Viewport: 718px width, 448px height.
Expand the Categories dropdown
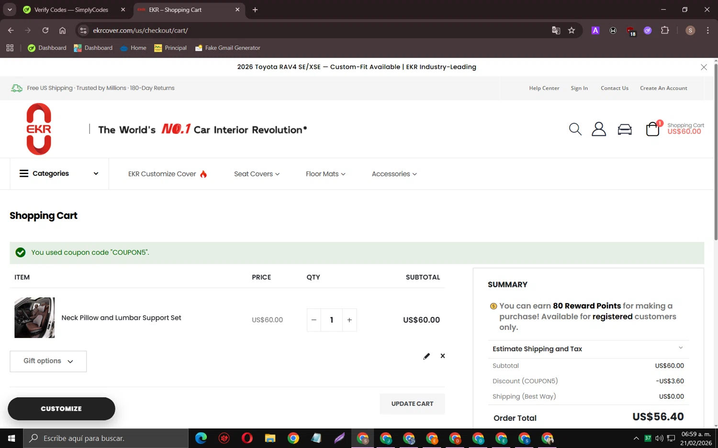tap(59, 174)
